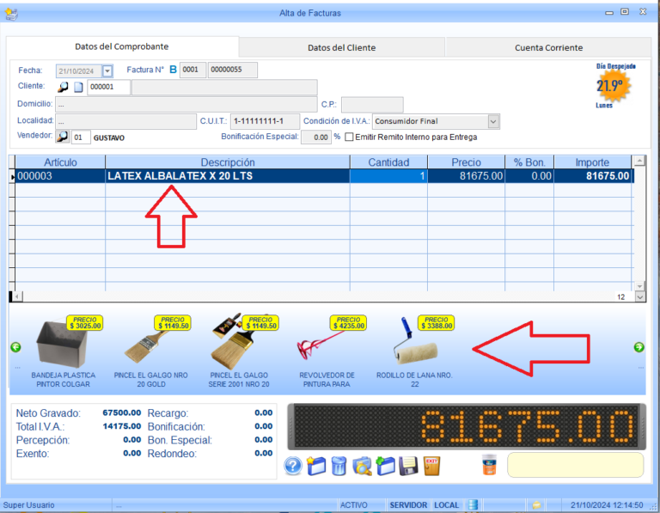Click the grid horizontal scroll left arrow
This screenshot has height=513, width=660.
[x=17, y=296]
